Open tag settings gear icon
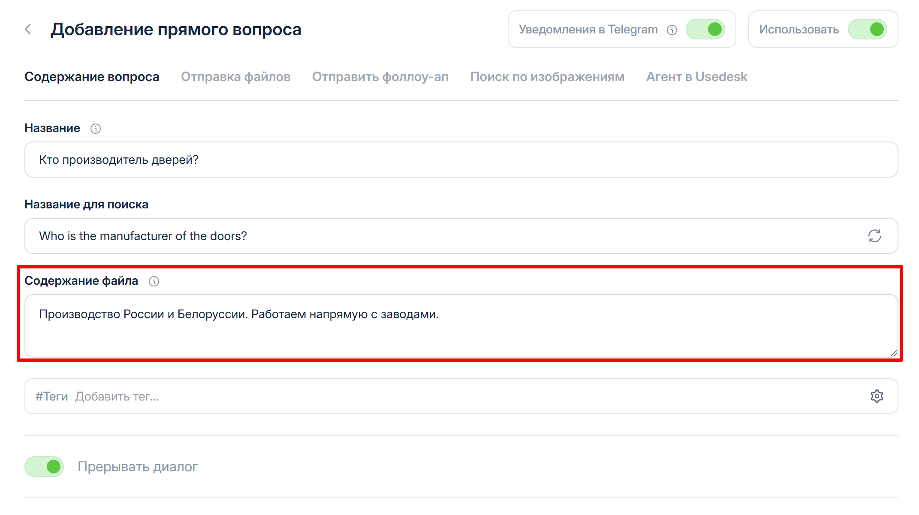 pyautogui.click(x=877, y=396)
